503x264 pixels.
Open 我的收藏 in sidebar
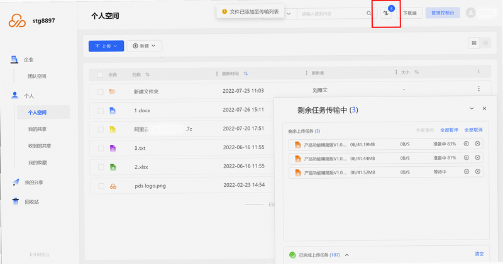(x=38, y=162)
